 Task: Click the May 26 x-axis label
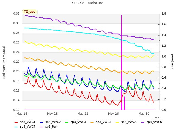tap(113, 114)
